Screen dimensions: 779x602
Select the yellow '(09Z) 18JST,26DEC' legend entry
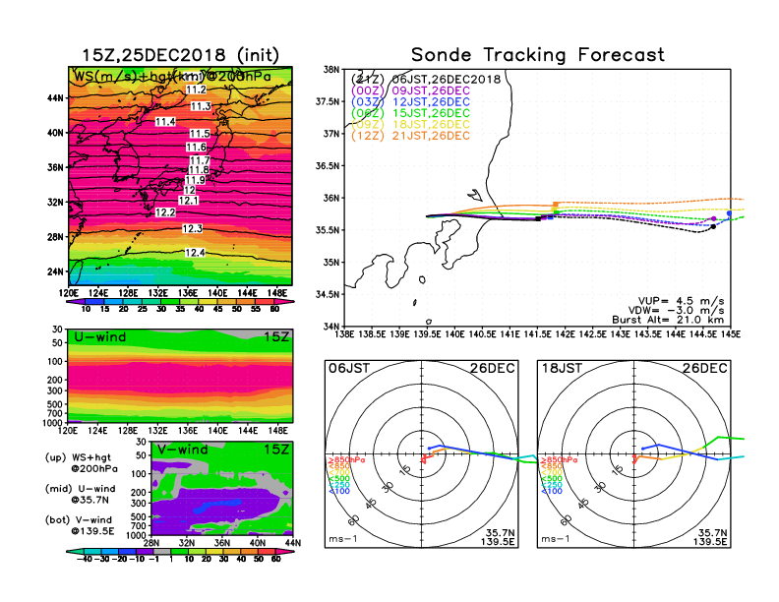pos(410,124)
